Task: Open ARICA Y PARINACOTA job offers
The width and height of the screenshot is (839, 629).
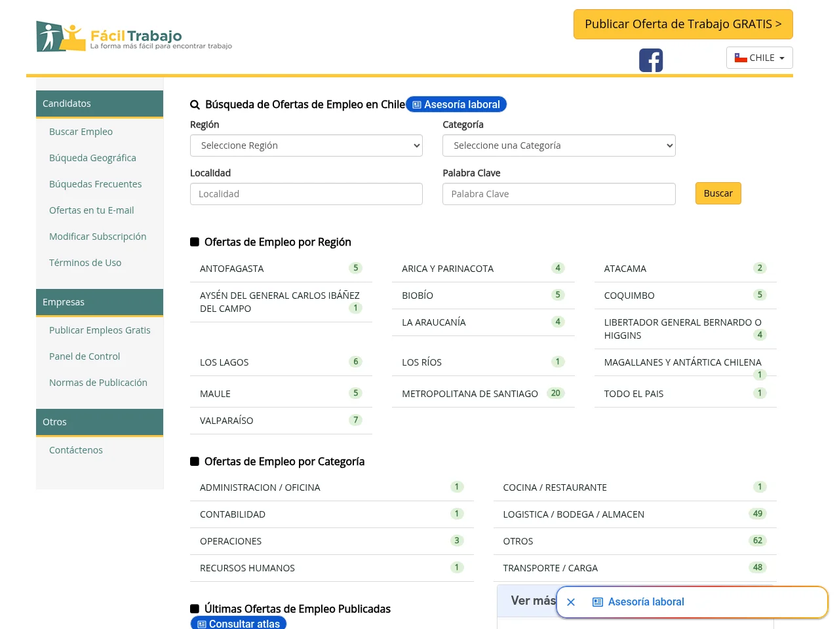Action: point(483,269)
